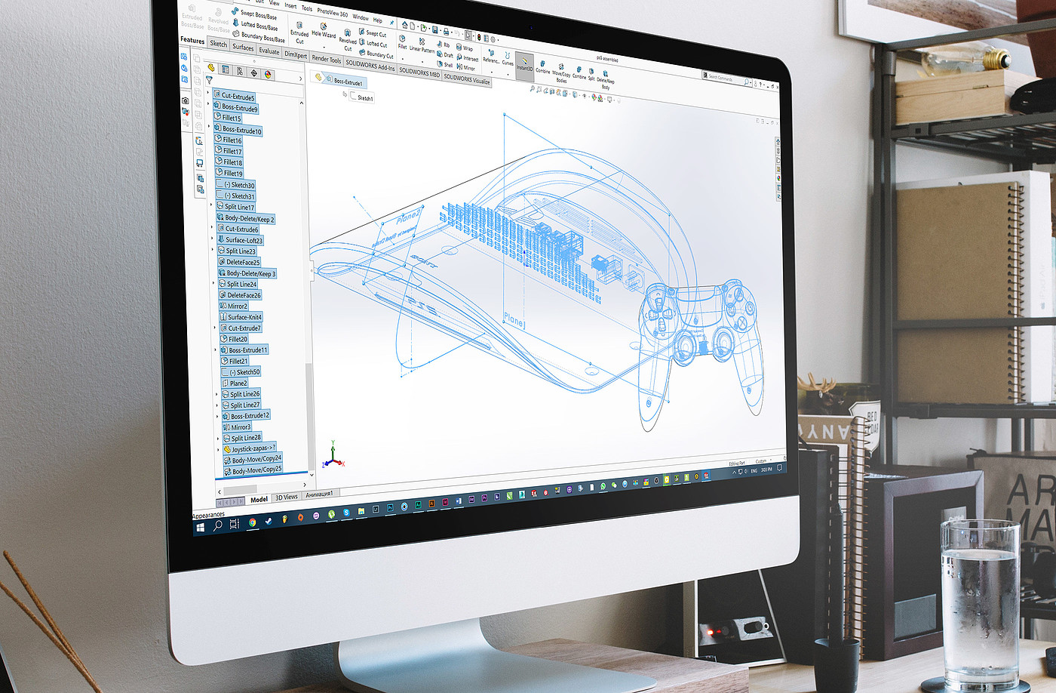Click the taskbar search magnifier
Viewport: 1056px width, 693px height.
point(217,525)
